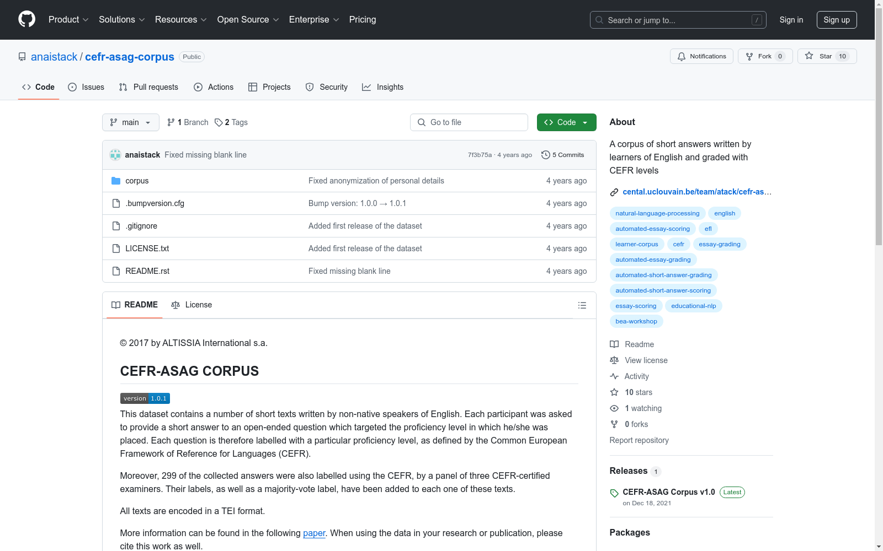
Task: Open the anaistack owner link
Action: click(54, 57)
